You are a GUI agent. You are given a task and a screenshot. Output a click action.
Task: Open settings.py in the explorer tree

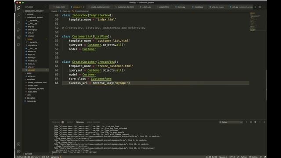pyautogui.click(x=32, y=30)
